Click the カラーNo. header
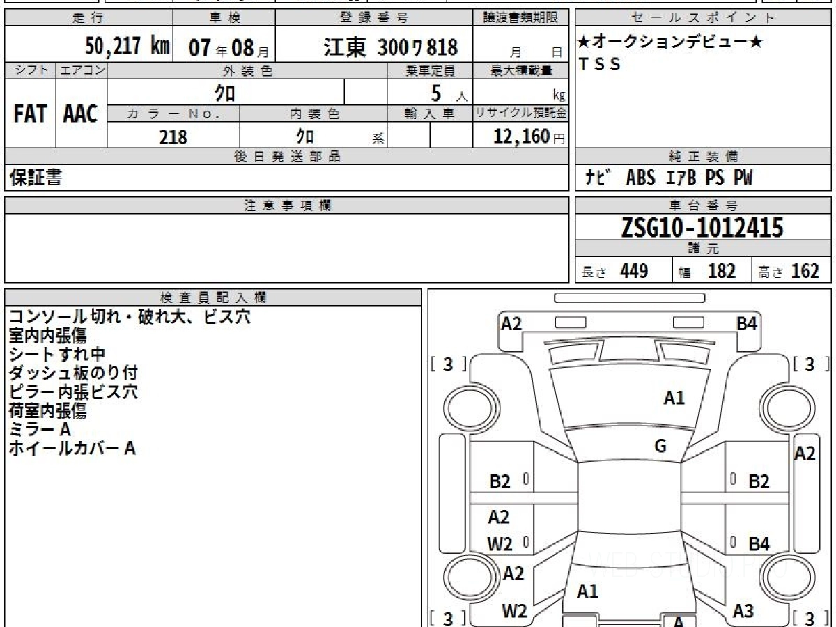 [173, 114]
